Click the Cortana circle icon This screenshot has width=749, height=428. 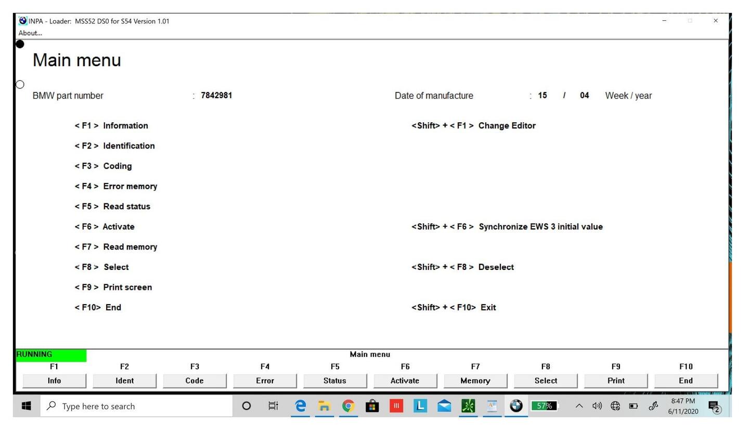[247, 406]
